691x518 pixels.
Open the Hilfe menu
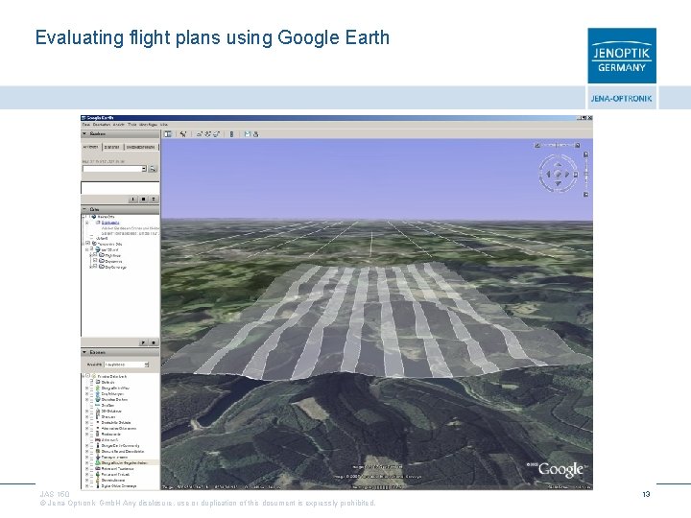tap(163, 125)
